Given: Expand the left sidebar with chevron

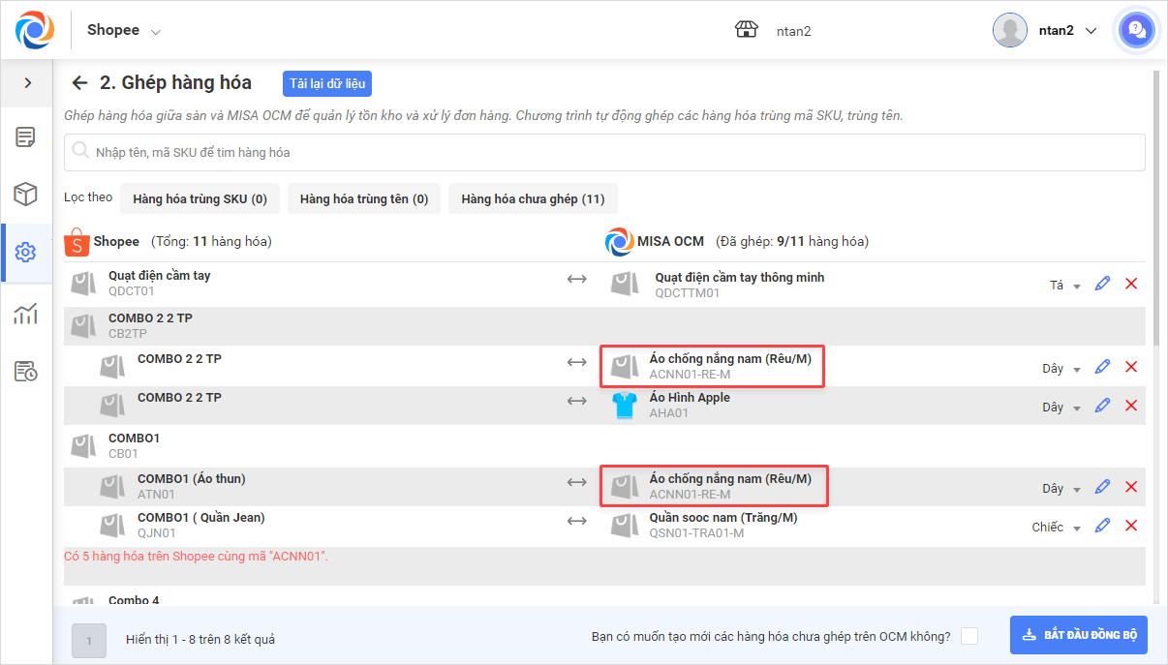Looking at the screenshot, I should (x=27, y=83).
